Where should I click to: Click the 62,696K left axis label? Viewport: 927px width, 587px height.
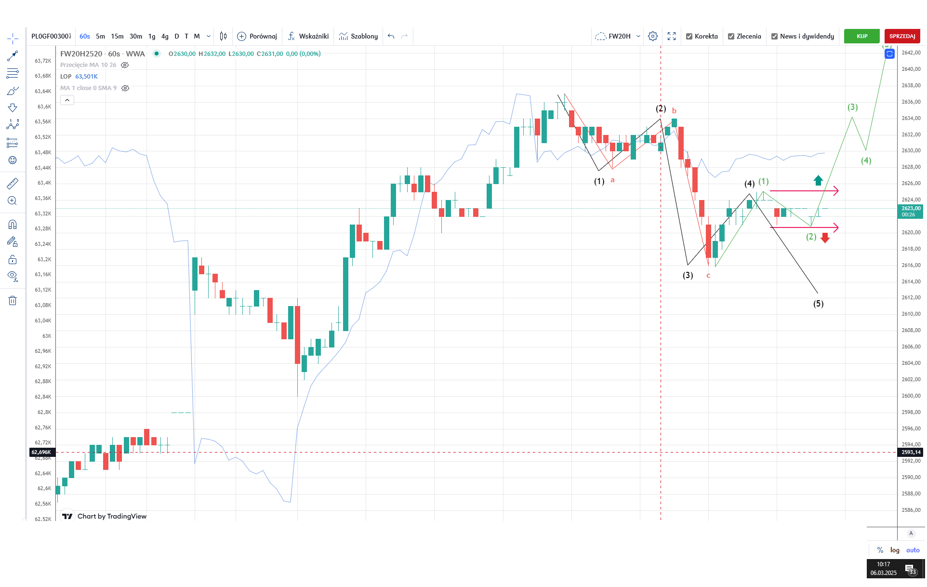41,452
